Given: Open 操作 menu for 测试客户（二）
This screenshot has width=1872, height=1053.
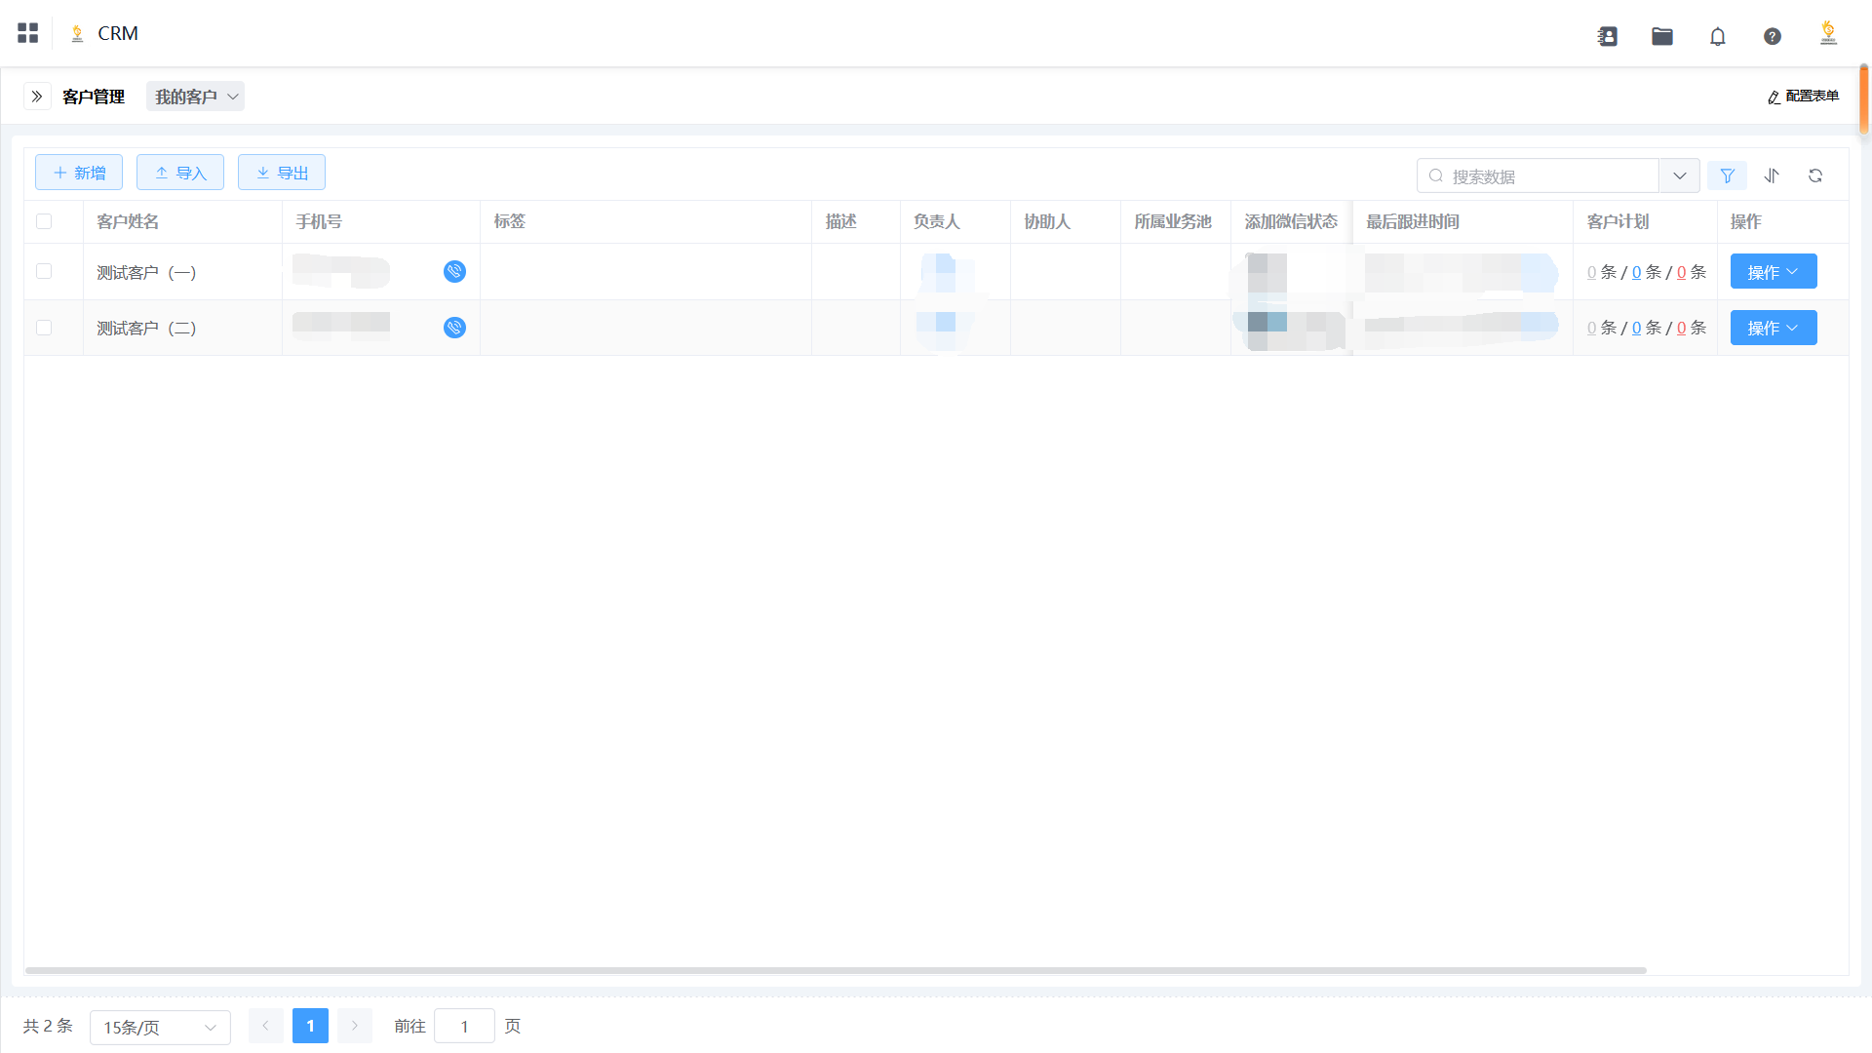Looking at the screenshot, I should click(x=1773, y=328).
